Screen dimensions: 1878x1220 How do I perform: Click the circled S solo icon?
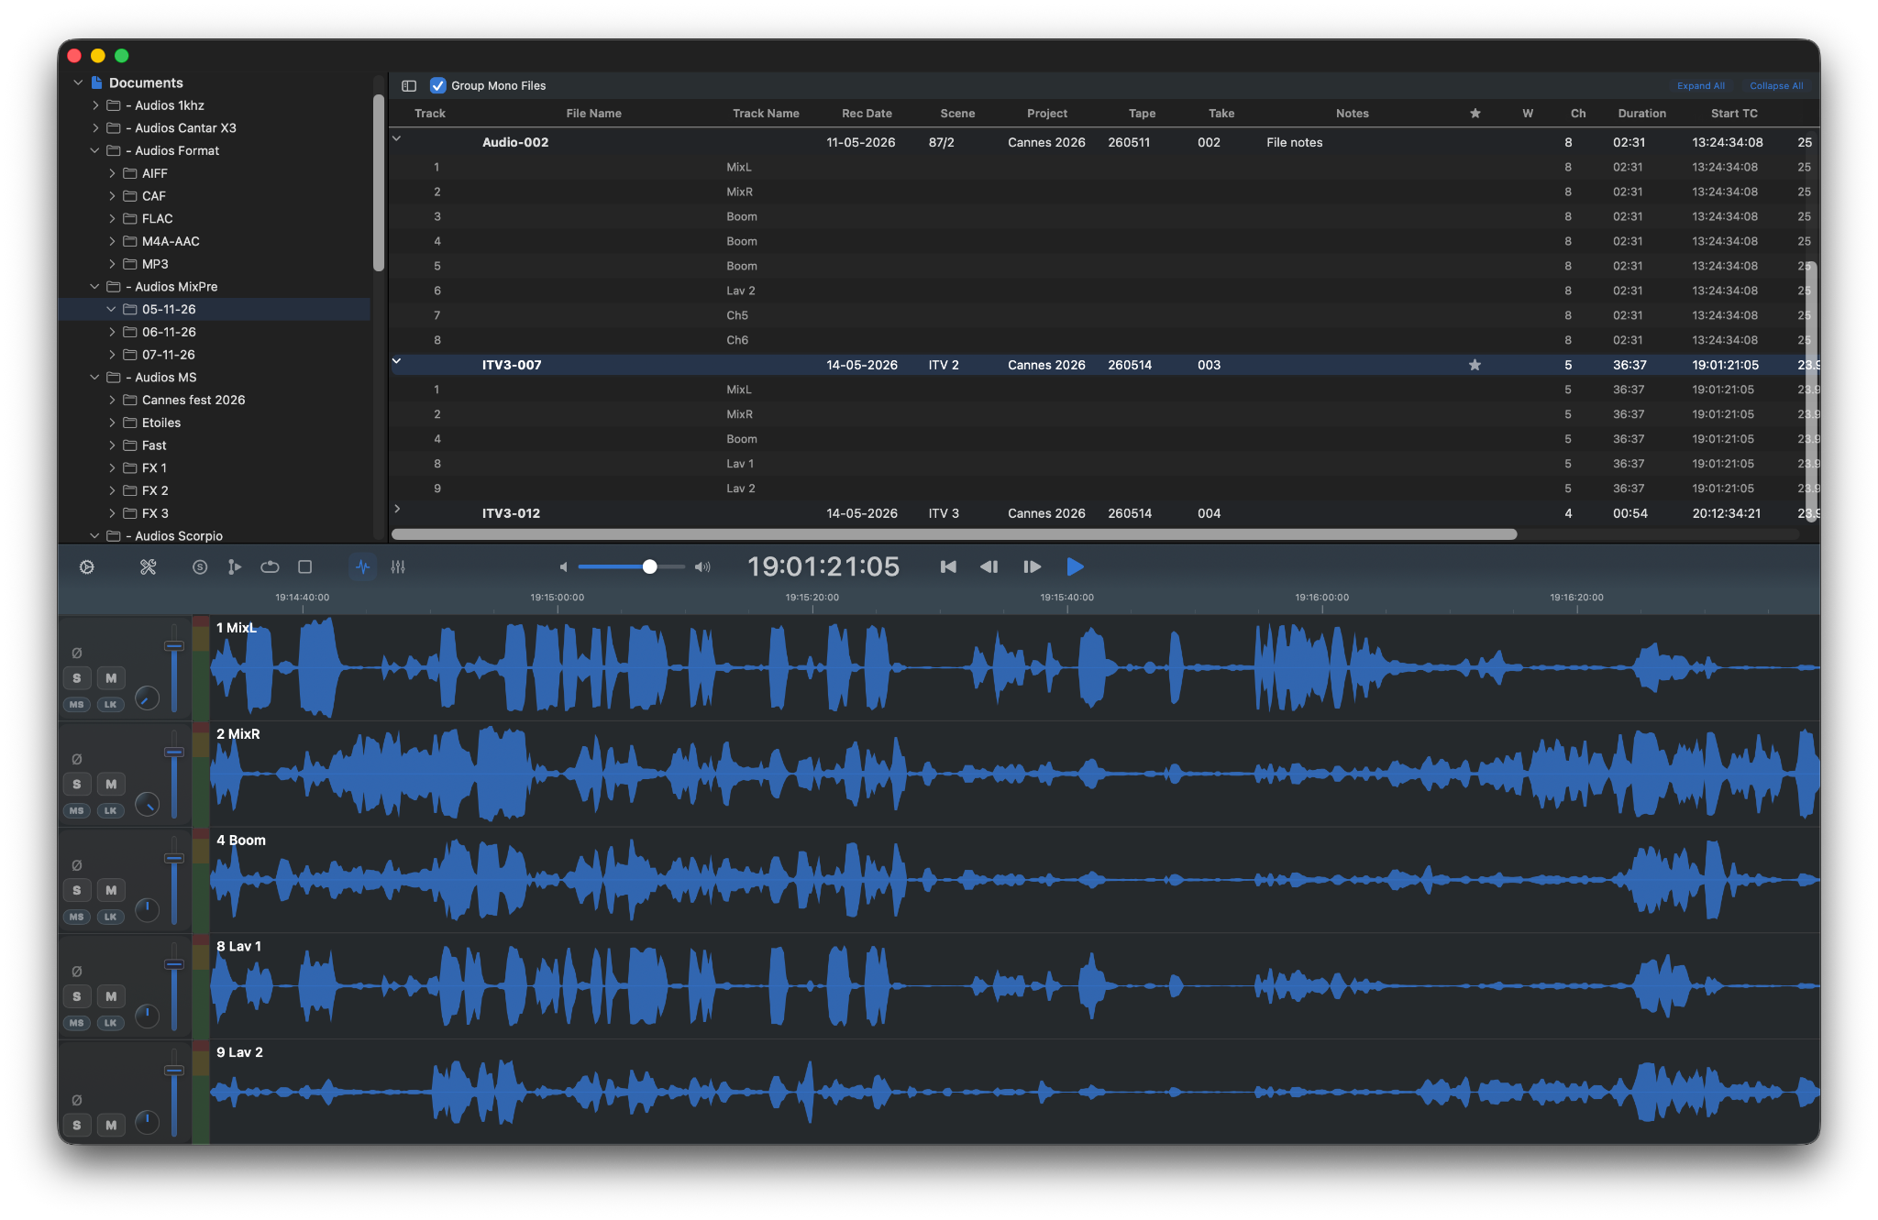[200, 567]
